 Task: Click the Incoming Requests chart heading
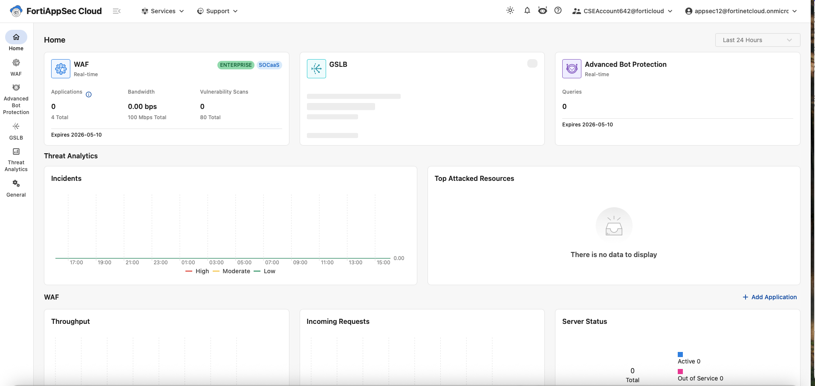tap(338, 321)
